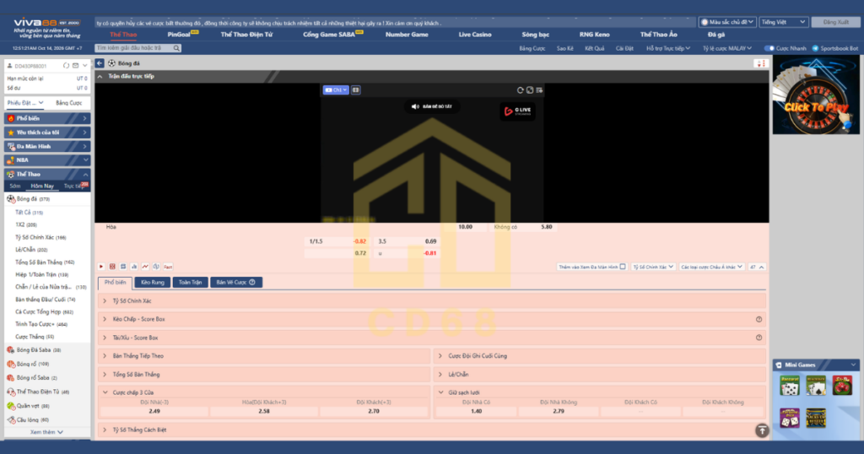864x454 pixels.
Task: Click the sort order icon near Bóng đá header
Action: 761,63
